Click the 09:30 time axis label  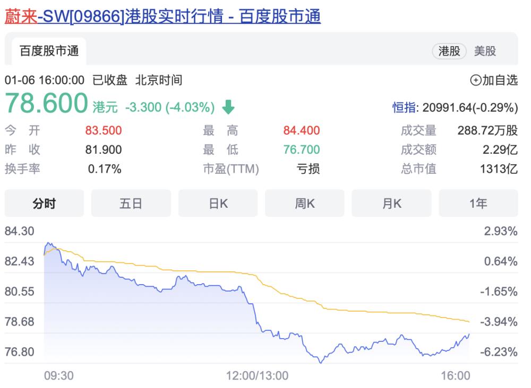[59, 376]
